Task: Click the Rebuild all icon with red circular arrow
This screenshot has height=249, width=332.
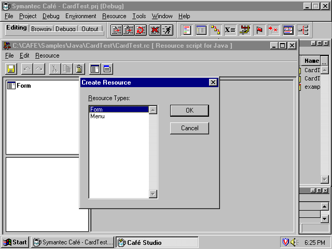Action: (141, 30)
